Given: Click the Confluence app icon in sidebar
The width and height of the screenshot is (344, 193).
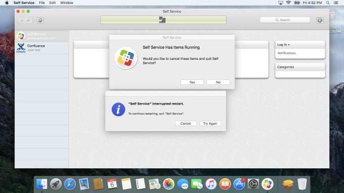Looking at the screenshot, I should (21, 48).
